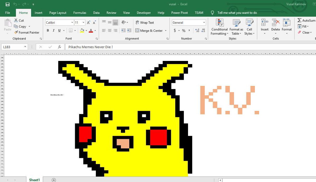Click Increase Indent icon
This screenshot has height=182, width=316.
[129, 30]
